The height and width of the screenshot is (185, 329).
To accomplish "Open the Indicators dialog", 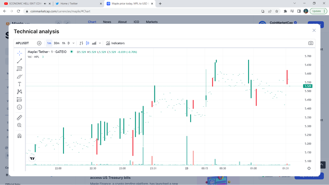I will tap(115, 43).
